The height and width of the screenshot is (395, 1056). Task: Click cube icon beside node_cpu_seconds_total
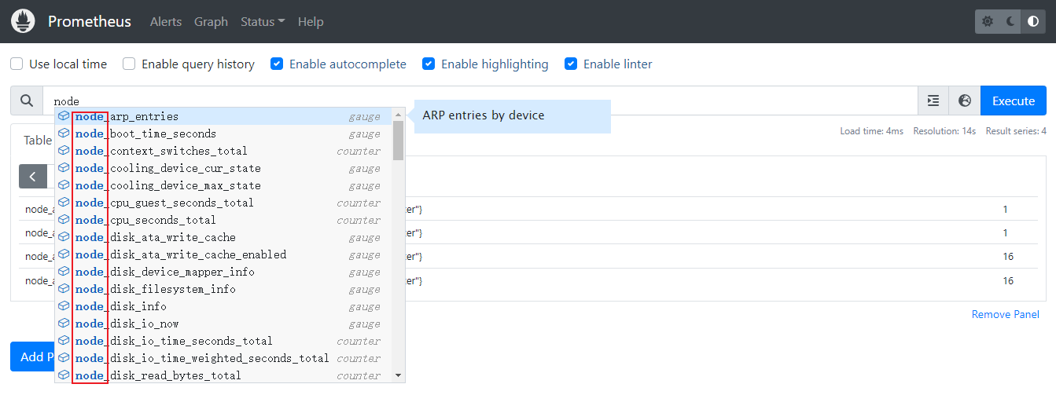pyautogui.click(x=64, y=220)
